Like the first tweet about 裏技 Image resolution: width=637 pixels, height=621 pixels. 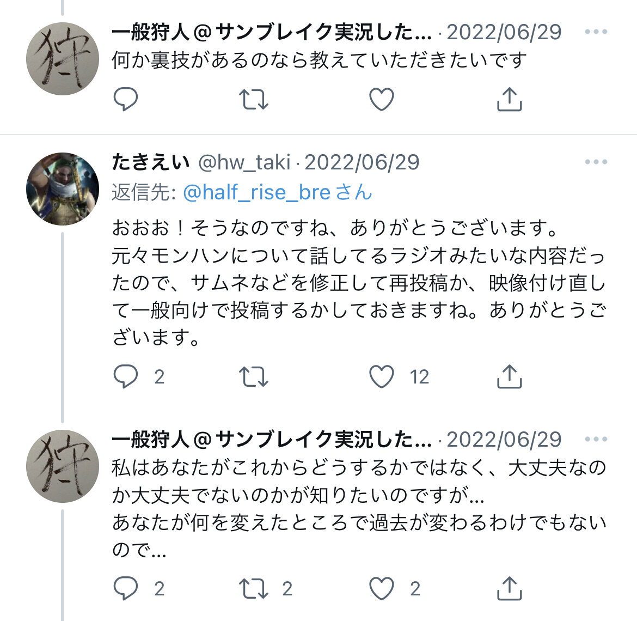(381, 100)
